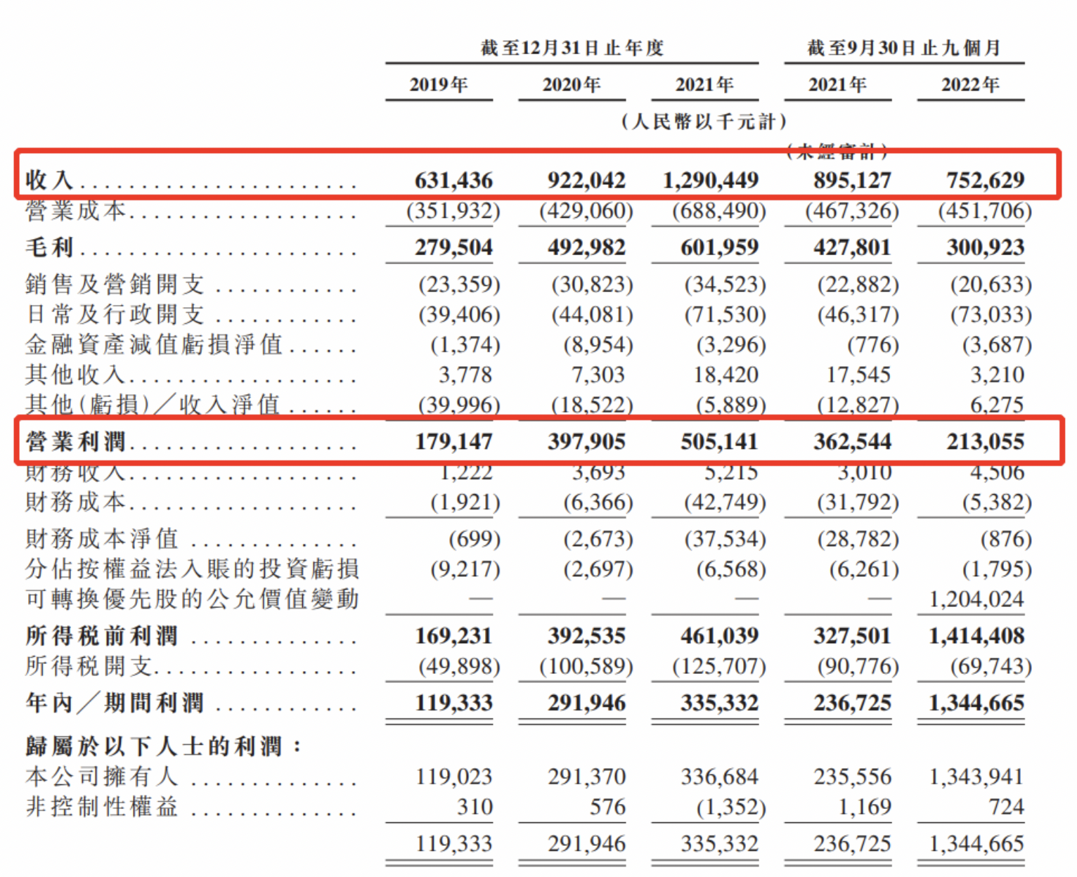1077x877 pixels.
Task: Select operating profit value 179,147
Action: pos(453,442)
